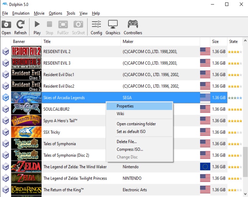Click the EU flag for Wind Waker
Image resolution: width=248 pixels, height=197 pixels.
(x=205, y=167)
